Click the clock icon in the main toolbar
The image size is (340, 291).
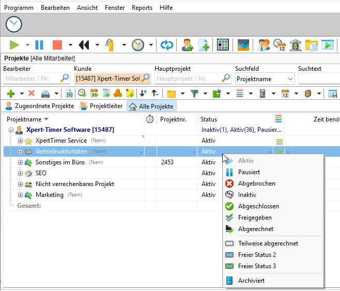pyautogui.click(x=138, y=45)
